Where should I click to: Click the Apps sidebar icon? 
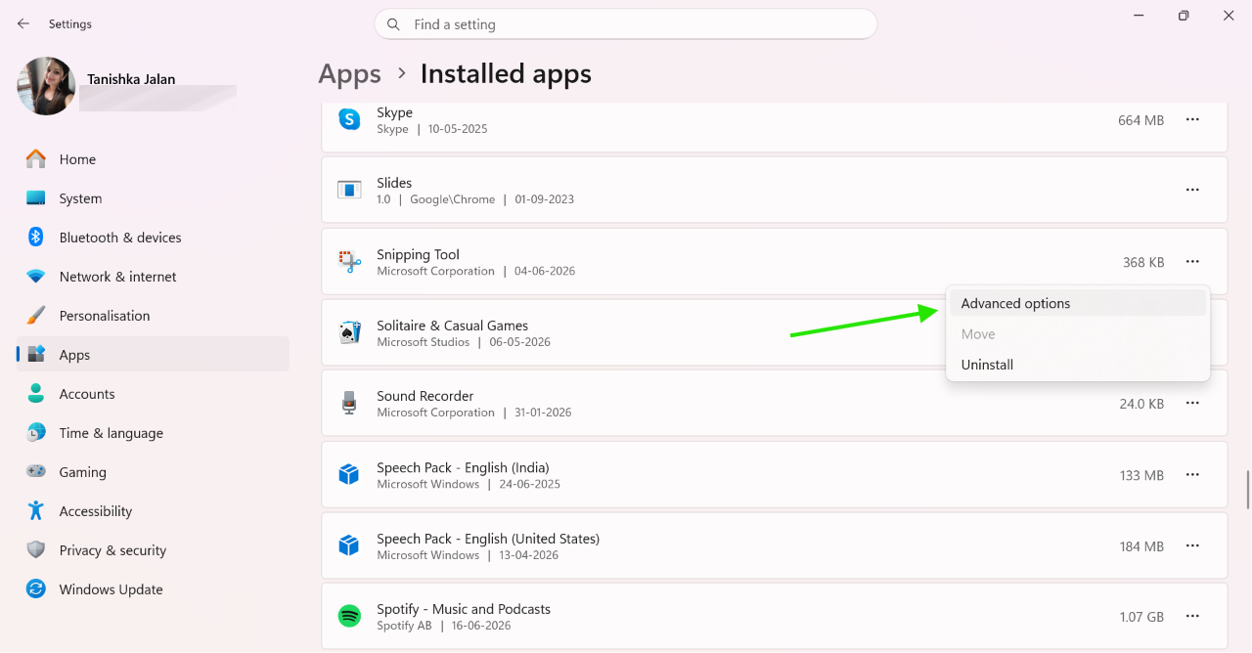(x=36, y=354)
